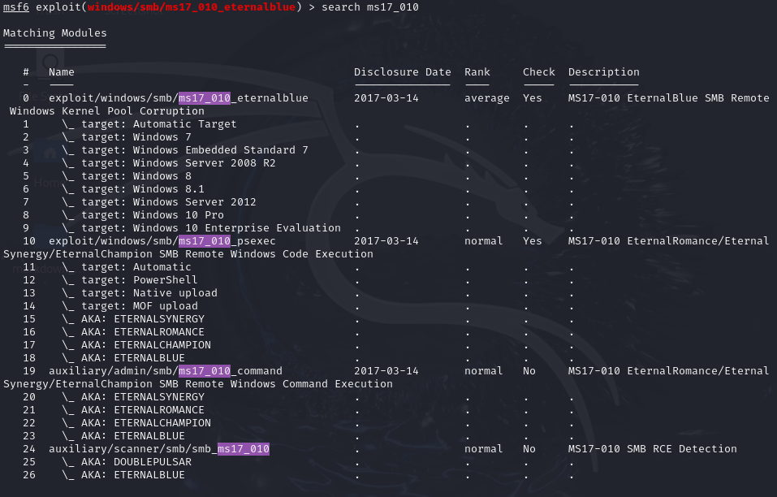Select the auxiliary ms17_010_command module entry
The image size is (777, 497).
[x=165, y=371]
